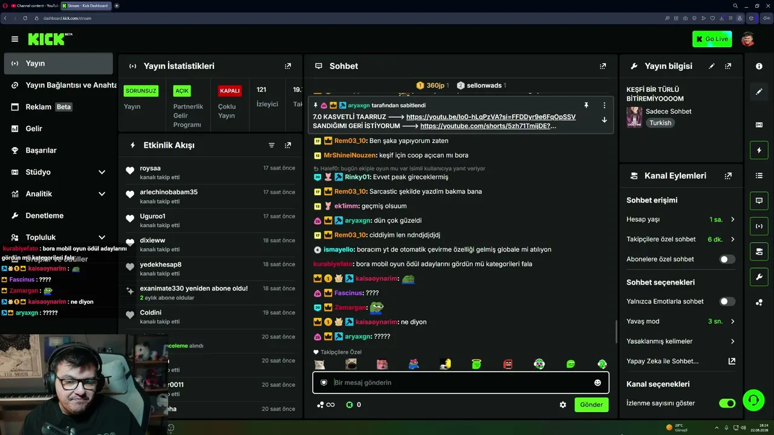Click the chat panel scrollbar
This screenshot has width=774, height=435.
[616, 332]
